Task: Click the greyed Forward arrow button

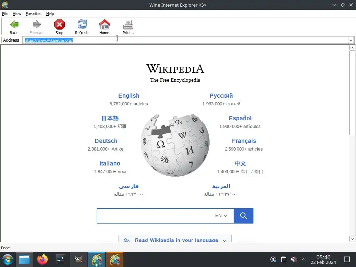Action: (x=36, y=27)
